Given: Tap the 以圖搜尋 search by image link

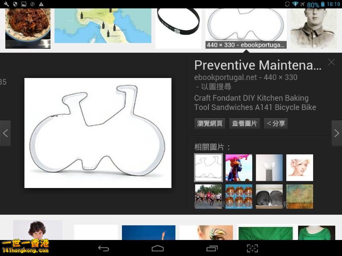Looking at the screenshot, I should pos(216,87).
